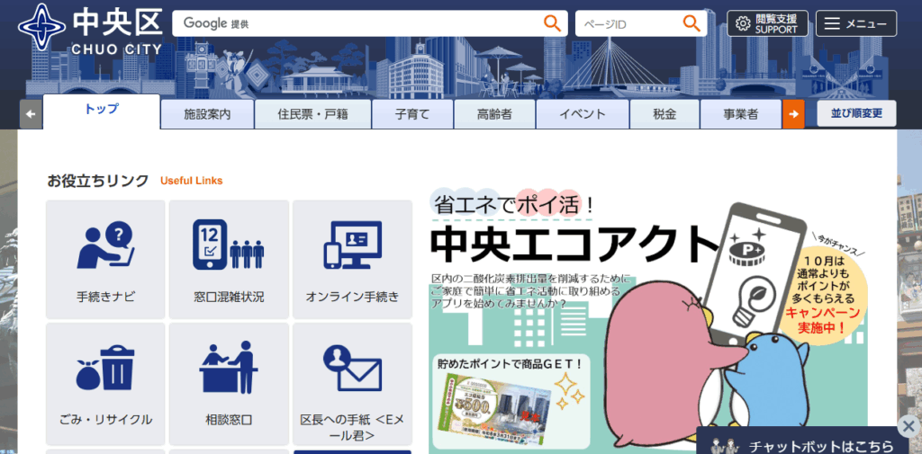
Task: Open the メニュー hamburger menu
Action: 855,24
